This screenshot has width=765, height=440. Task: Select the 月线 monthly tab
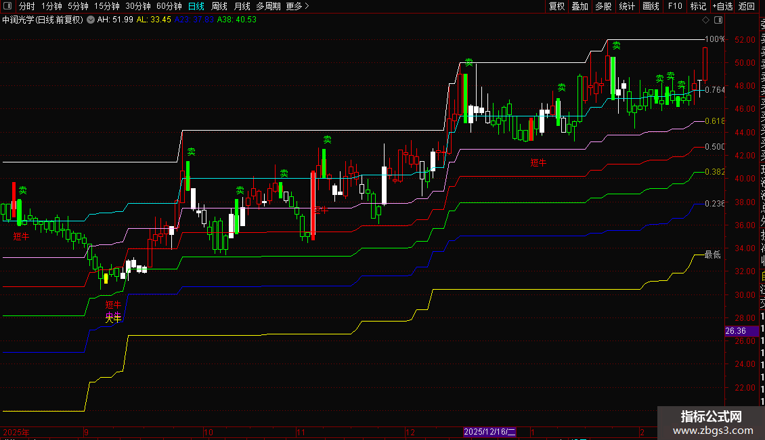click(x=242, y=6)
